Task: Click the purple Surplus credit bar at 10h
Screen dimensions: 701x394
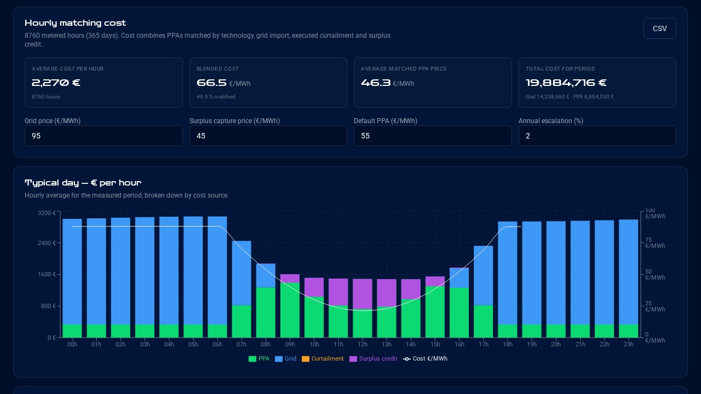Action: pos(314,287)
